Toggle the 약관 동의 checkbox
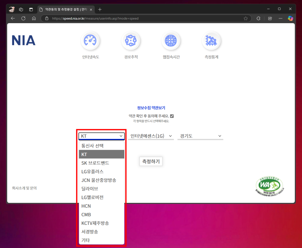The width and height of the screenshot is (302, 248). click(172, 116)
